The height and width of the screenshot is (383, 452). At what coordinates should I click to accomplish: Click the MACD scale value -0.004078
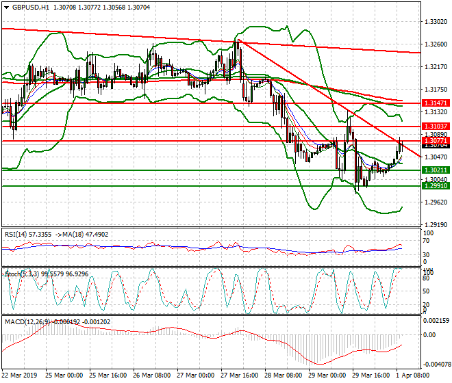point(436,365)
